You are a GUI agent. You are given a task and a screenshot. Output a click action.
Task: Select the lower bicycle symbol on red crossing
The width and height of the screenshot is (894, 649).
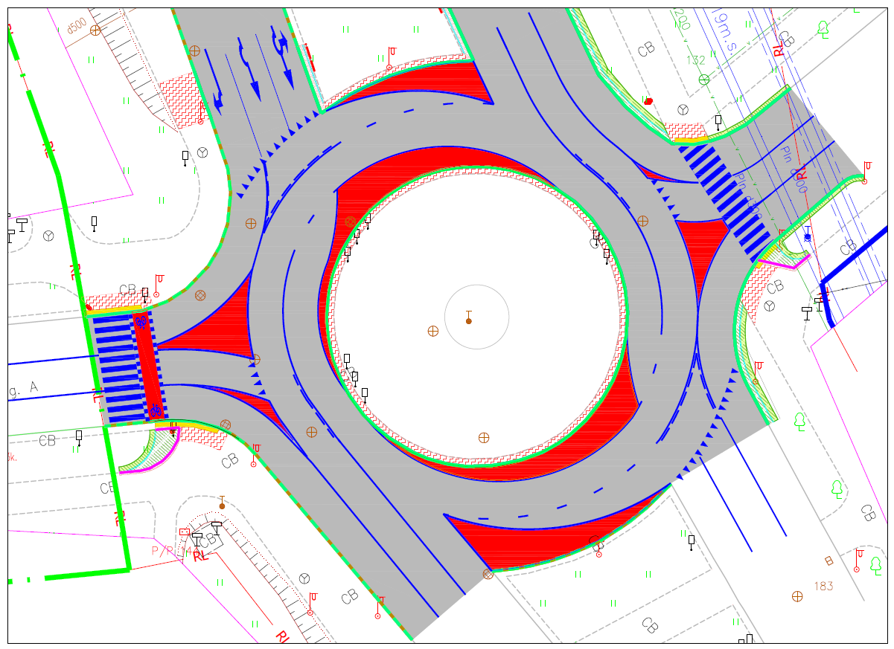click(155, 410)
